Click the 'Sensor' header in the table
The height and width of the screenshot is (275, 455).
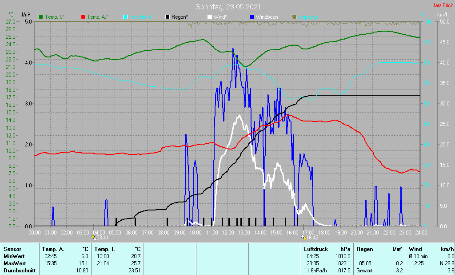point(12,249)
